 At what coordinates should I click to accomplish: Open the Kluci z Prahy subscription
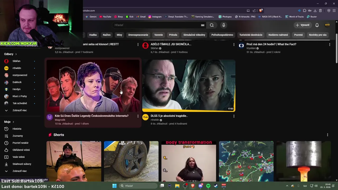coord(20,96)
